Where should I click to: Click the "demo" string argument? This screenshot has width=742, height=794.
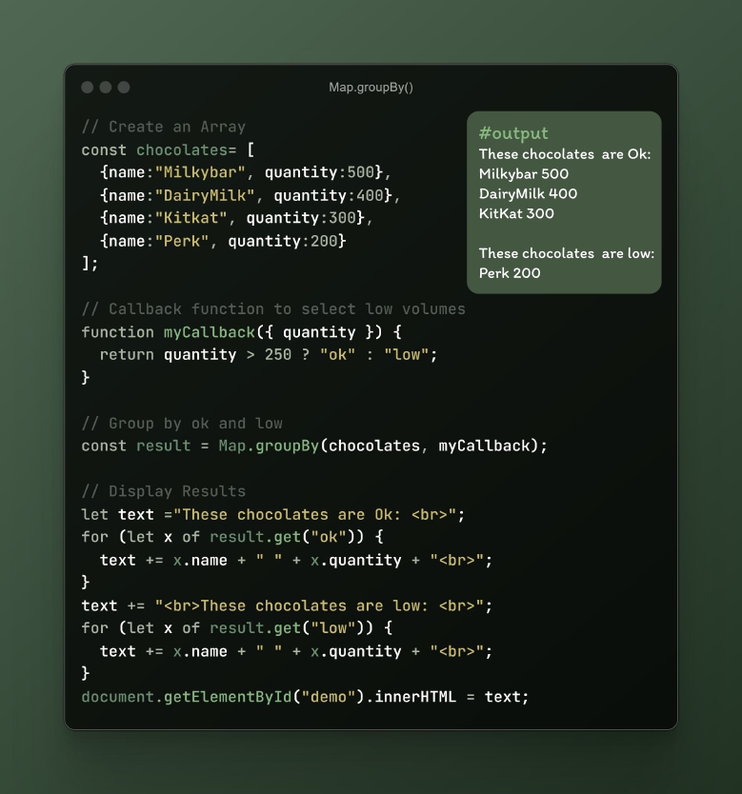tap(329, 697)
